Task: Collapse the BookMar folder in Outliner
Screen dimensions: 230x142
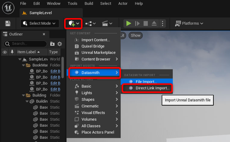Action: click(23, 65)
